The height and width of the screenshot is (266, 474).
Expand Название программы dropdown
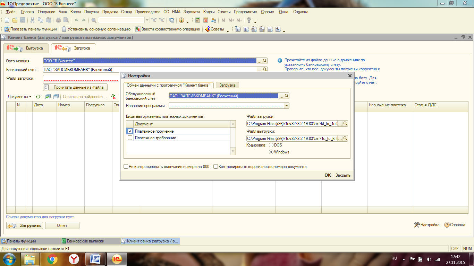pyautogui.click(x=287, y=106)
